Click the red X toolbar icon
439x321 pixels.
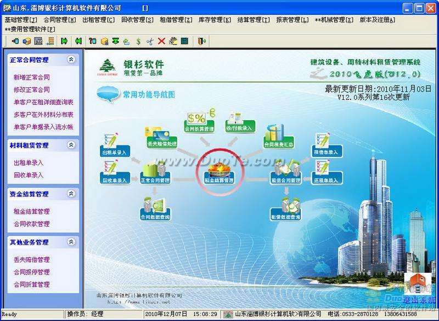(x=161, y=41)
